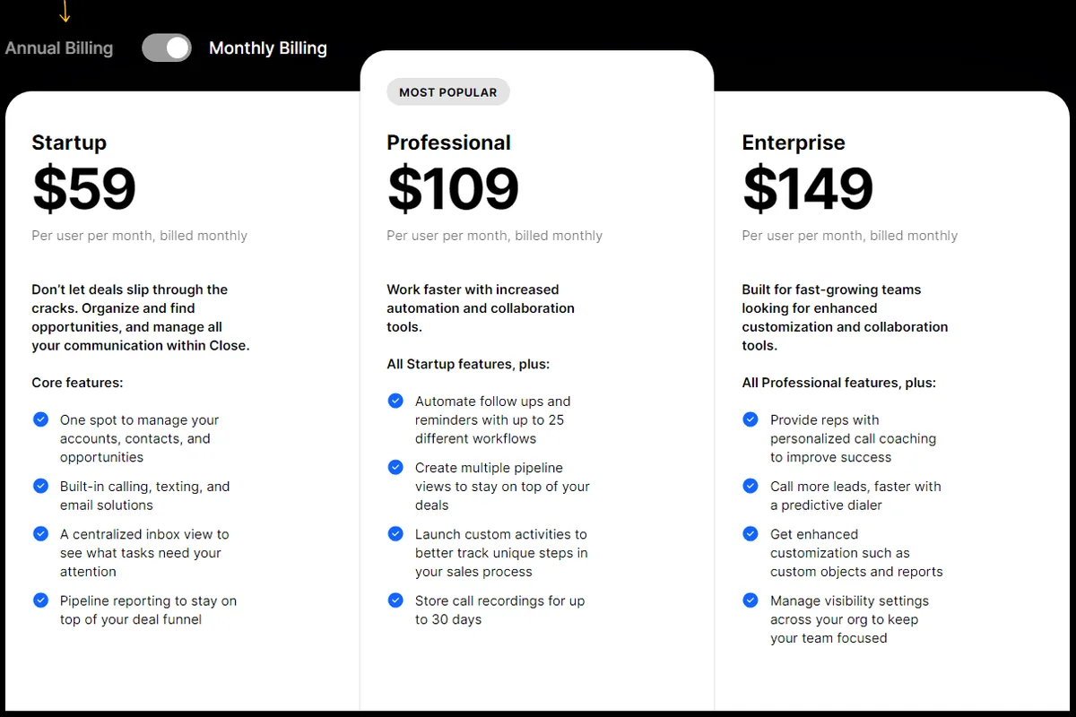Click the yellow arrow above Annual Billing
The width and height of the screenshot is (1076, 717).
65,13
